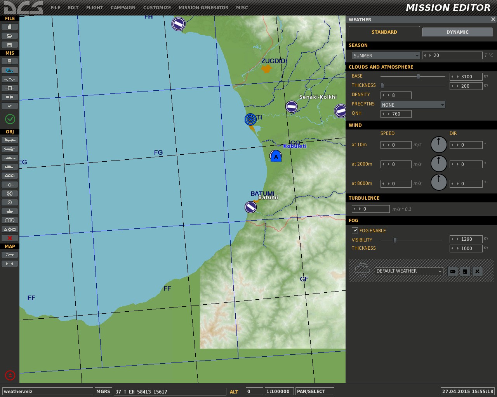497x397 pixels.
Task: Save mission floppy disk icon
Action: coord(10,45)
